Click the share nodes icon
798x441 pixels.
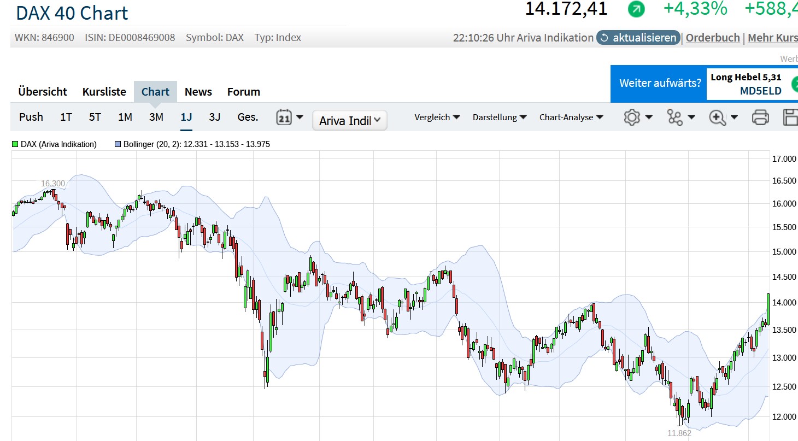[x=675, y=117]
